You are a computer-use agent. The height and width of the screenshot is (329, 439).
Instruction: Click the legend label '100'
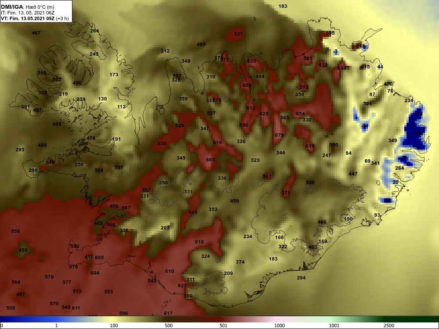(x=114, y=325)
